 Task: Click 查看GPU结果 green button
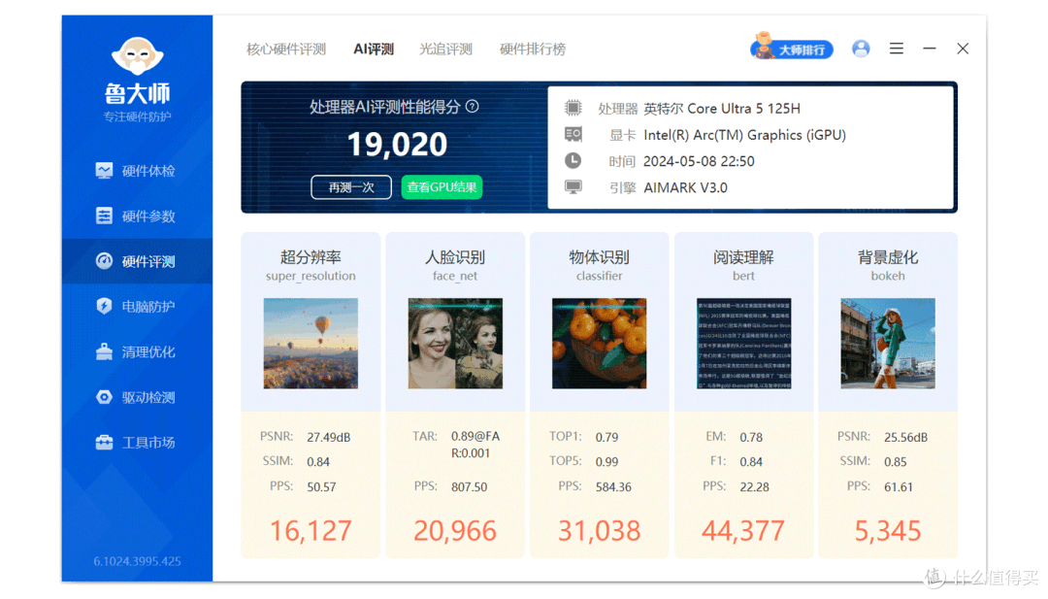pyautogui.click(x=442, y=187)
